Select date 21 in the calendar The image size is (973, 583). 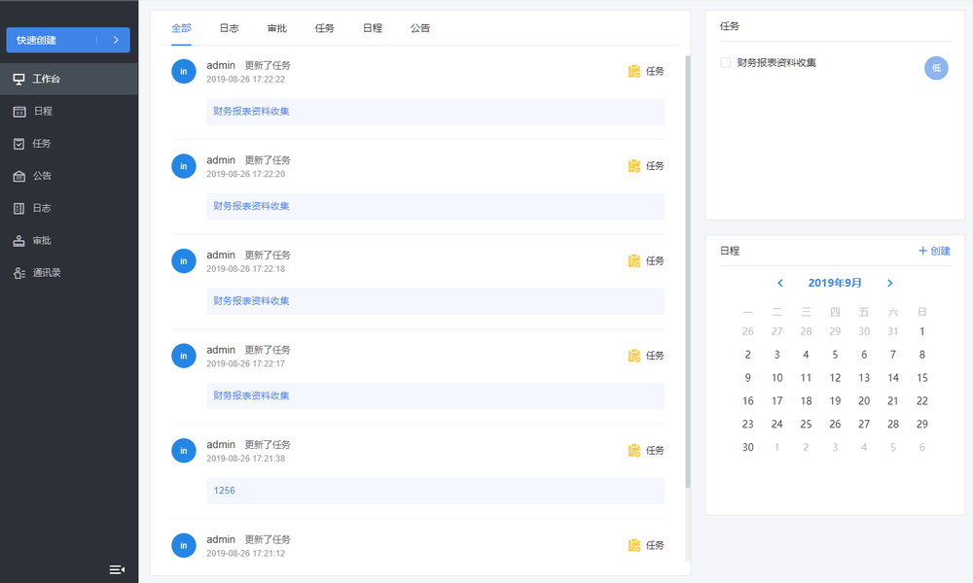pyautogui.click(x=893, y=401)
